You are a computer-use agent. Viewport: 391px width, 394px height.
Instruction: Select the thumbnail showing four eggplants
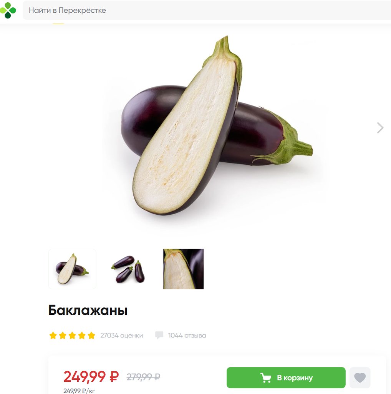[128, 269]
